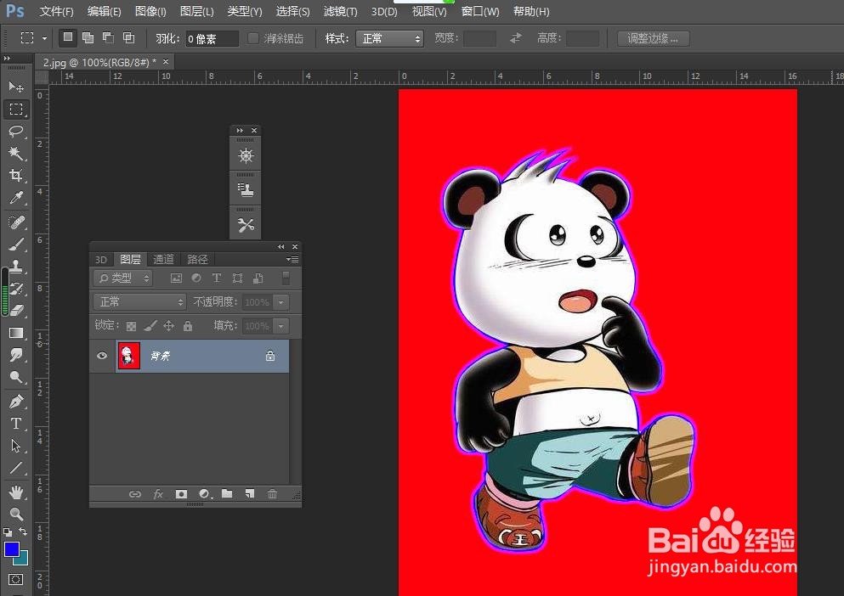Select Subtract from selection mode
Viewport: 844px width, 596px height.
108,37
